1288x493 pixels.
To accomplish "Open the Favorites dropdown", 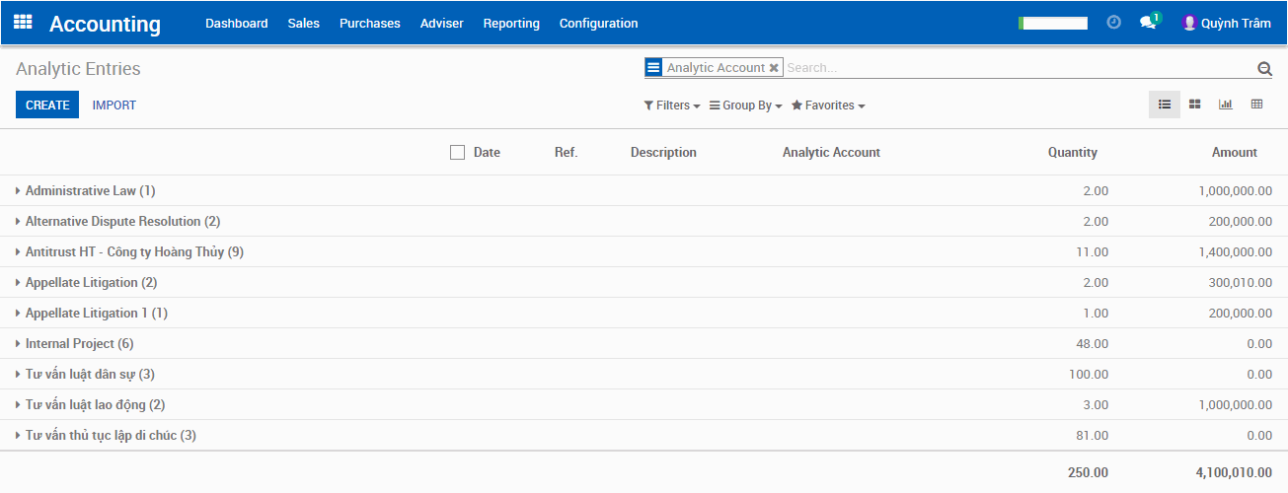I will [x=828, y=106].
